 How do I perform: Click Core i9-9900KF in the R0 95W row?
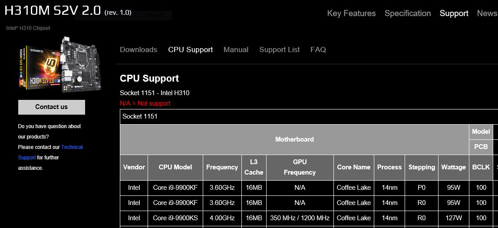click(175, 203)
